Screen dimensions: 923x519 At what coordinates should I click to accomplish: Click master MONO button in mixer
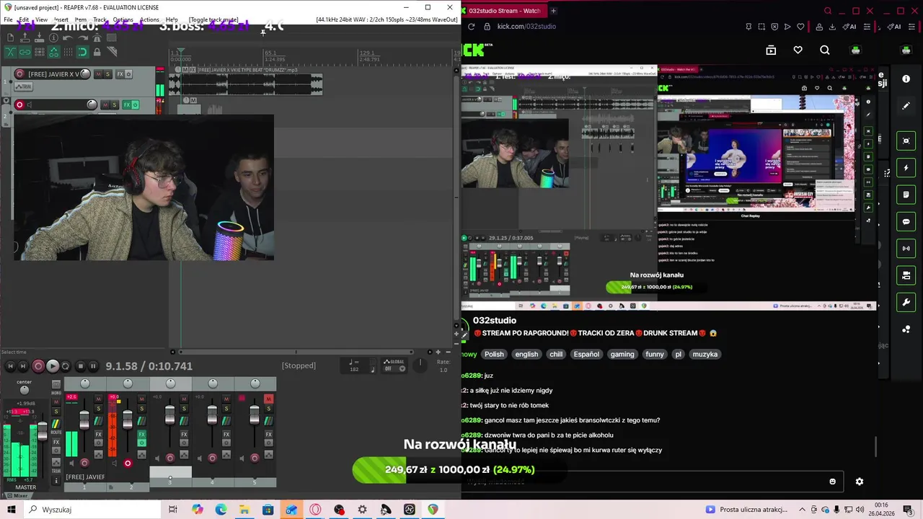pos(56,384)
